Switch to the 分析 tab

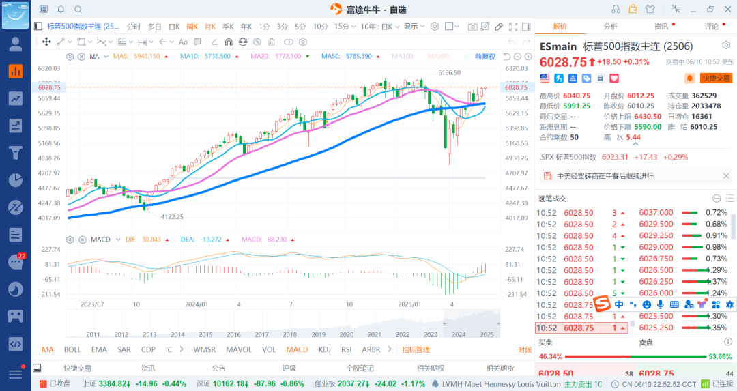pos(611,27)
